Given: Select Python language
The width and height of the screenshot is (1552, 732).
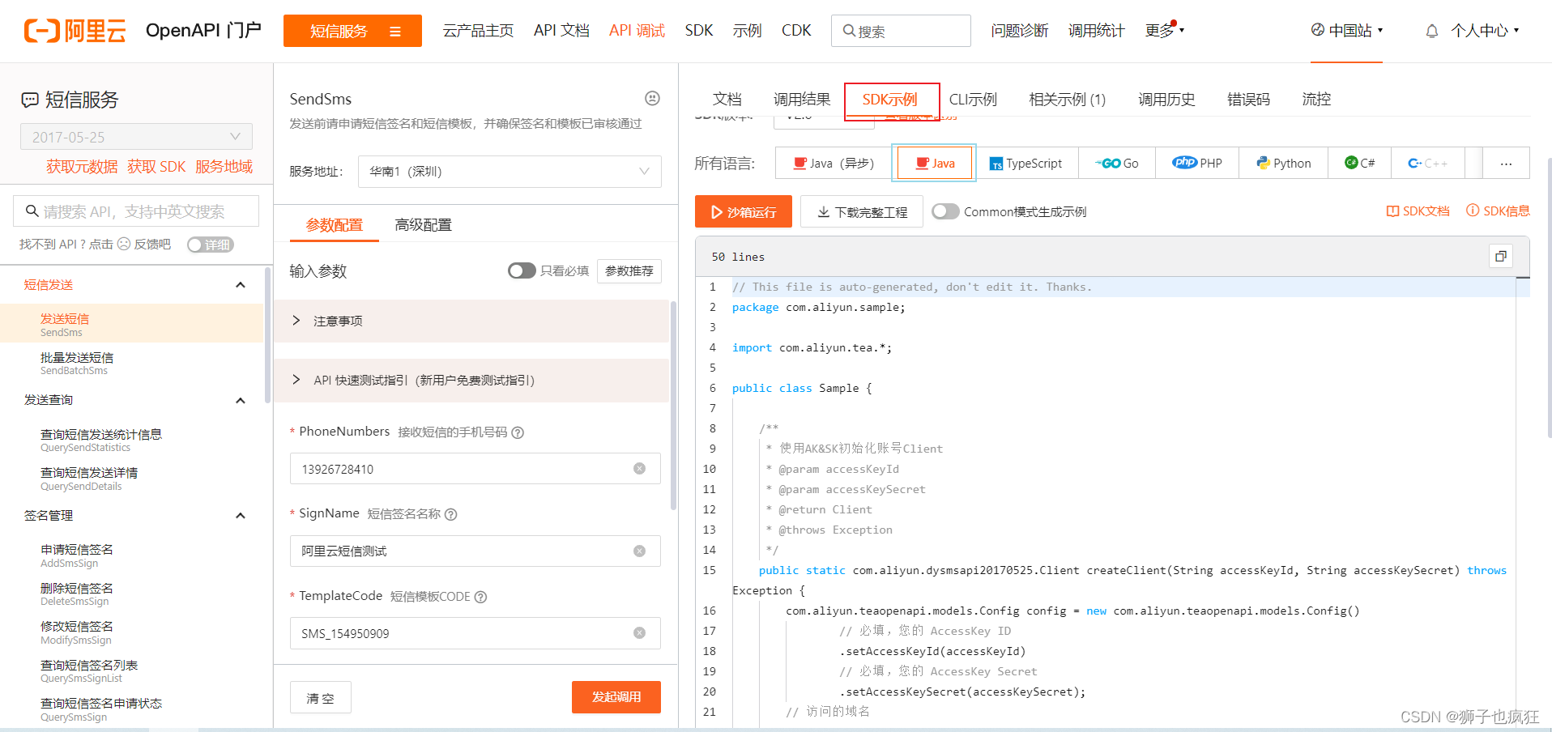Looking at the screenshot, I should tap(1283, 163).
